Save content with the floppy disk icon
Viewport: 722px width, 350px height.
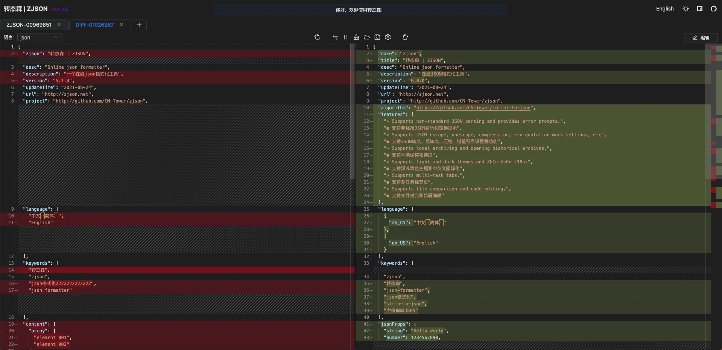(x=377, y=37)
